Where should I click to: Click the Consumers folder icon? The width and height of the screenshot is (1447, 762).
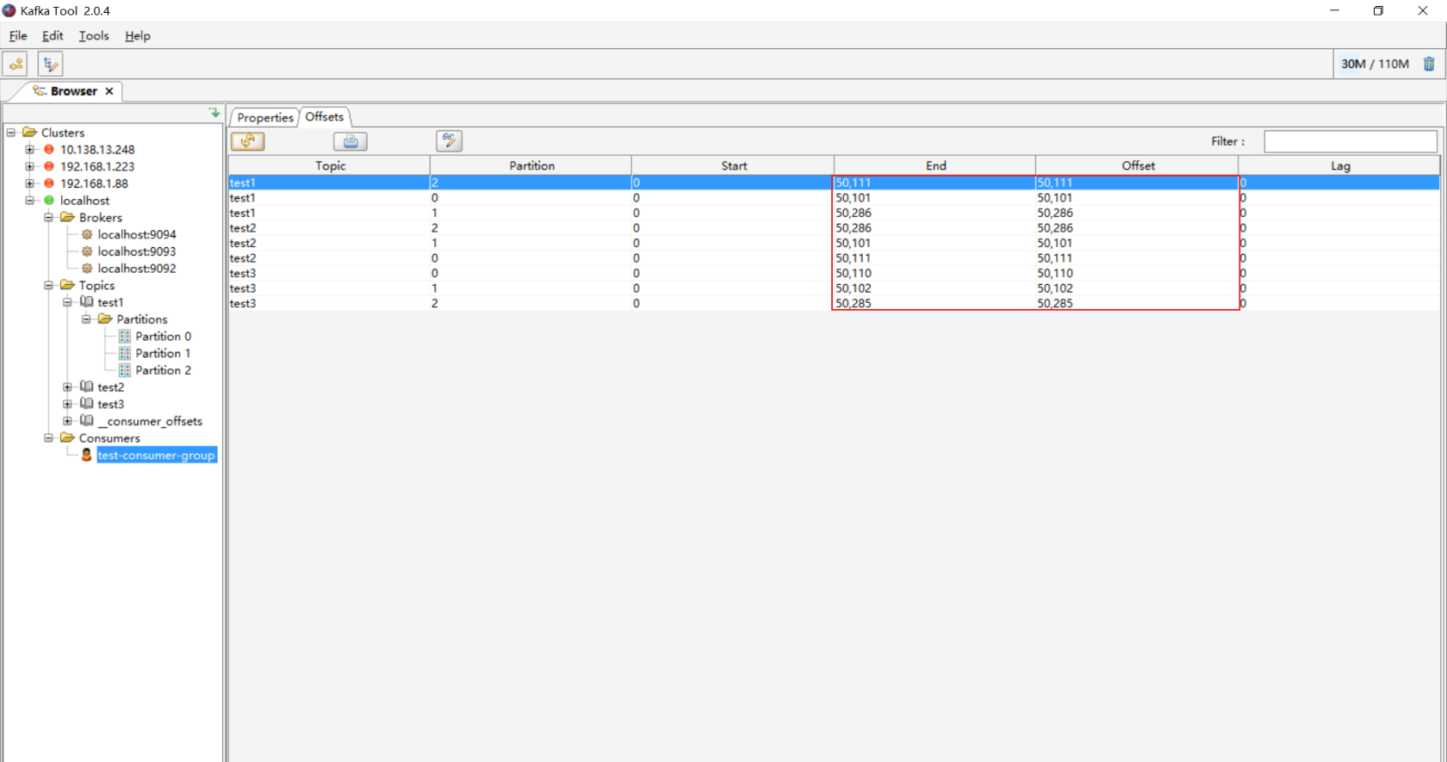[x=67, y=438]
